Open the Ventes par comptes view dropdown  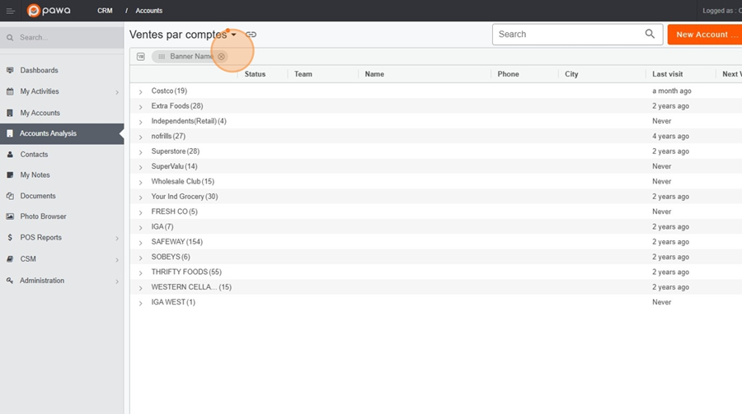234,35
